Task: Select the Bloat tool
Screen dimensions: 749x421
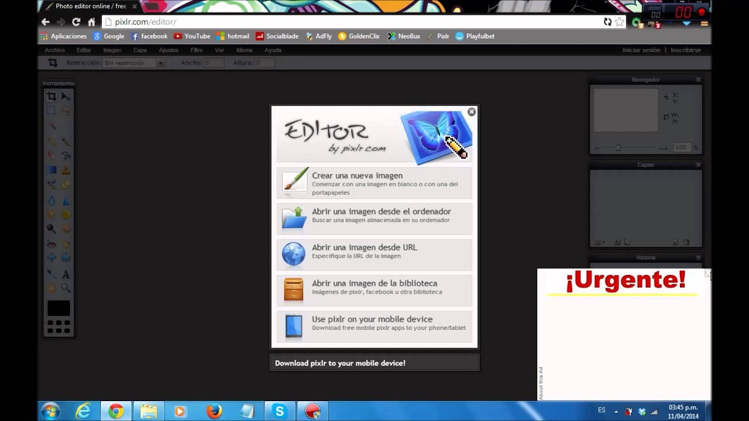Action: tap(51, 257)
